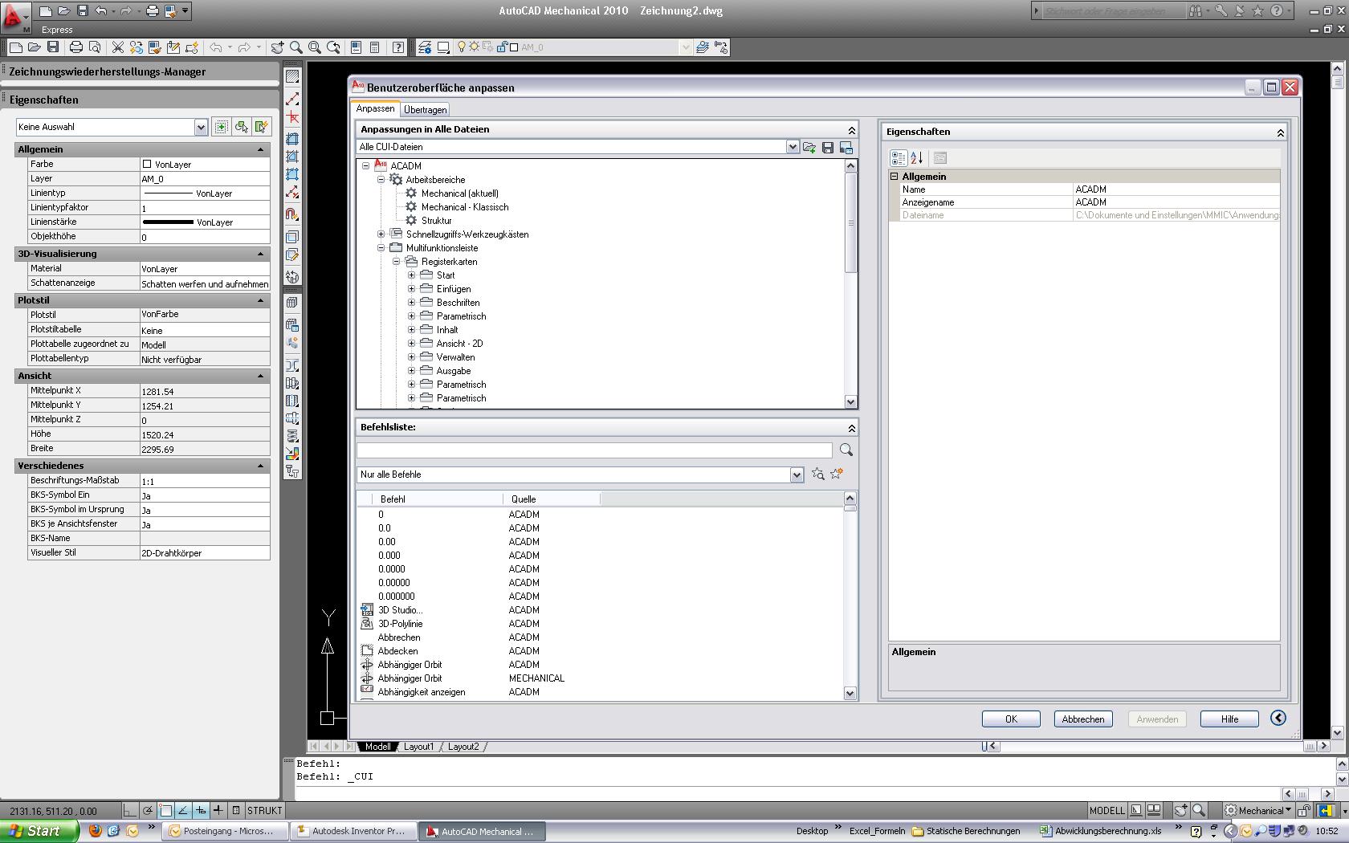The image size is (1349, 843).
Task: Collapse the Befehlsliste pane
Action: 852,428
